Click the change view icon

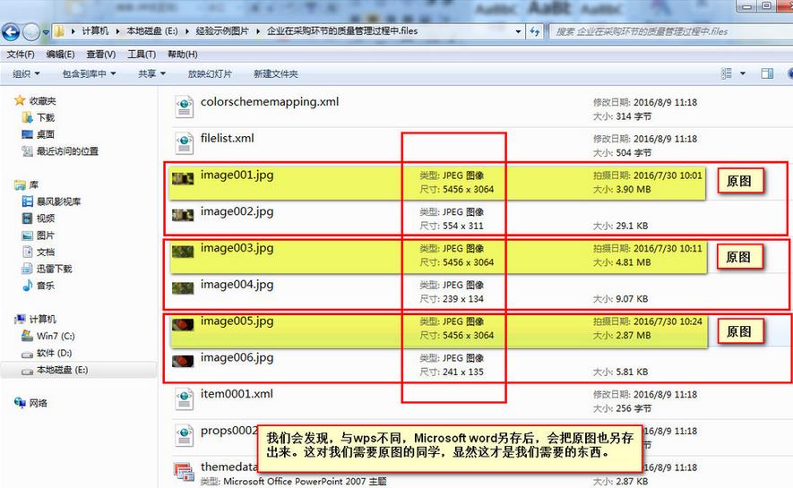726,73
